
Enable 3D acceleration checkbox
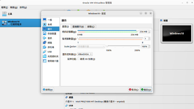pos(78,59)
